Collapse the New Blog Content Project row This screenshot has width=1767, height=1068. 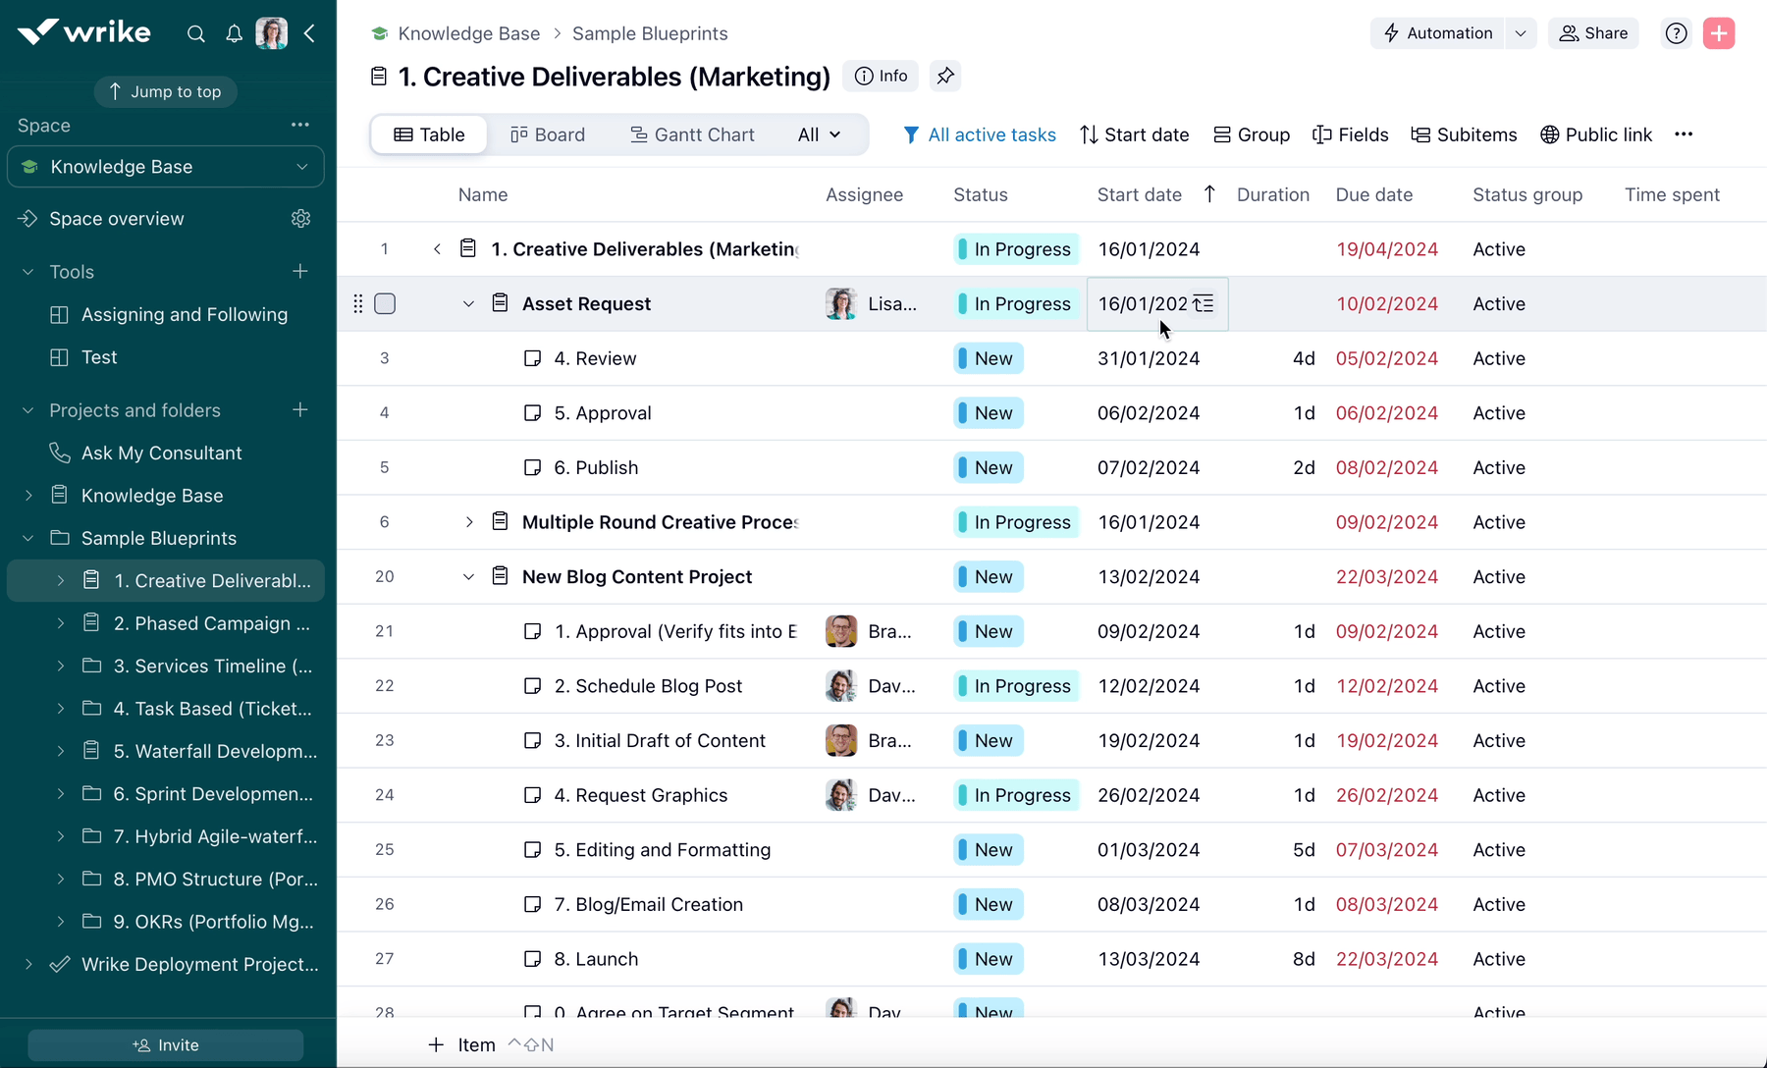pyautogui.click(x=468, y=576)
